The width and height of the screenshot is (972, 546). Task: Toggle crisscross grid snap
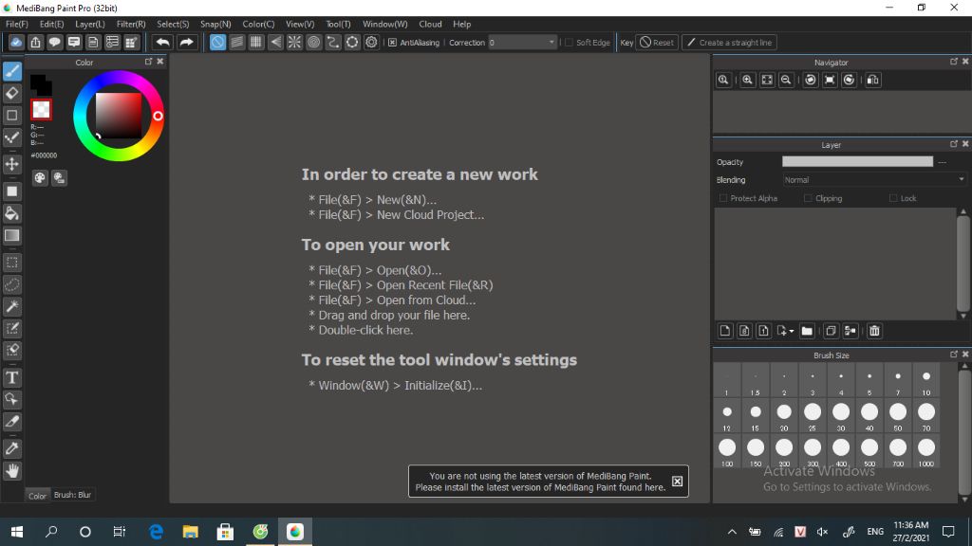click(256, 42)
